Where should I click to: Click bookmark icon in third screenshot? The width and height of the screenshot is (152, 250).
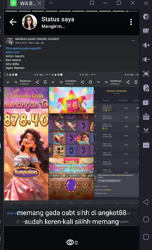136,82
